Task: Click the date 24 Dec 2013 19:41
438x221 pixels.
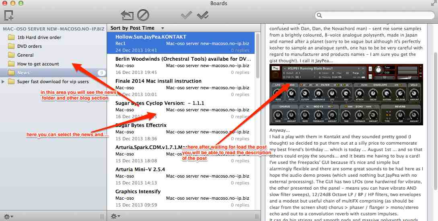Action: pyautogui.click(x=136, y=50)
